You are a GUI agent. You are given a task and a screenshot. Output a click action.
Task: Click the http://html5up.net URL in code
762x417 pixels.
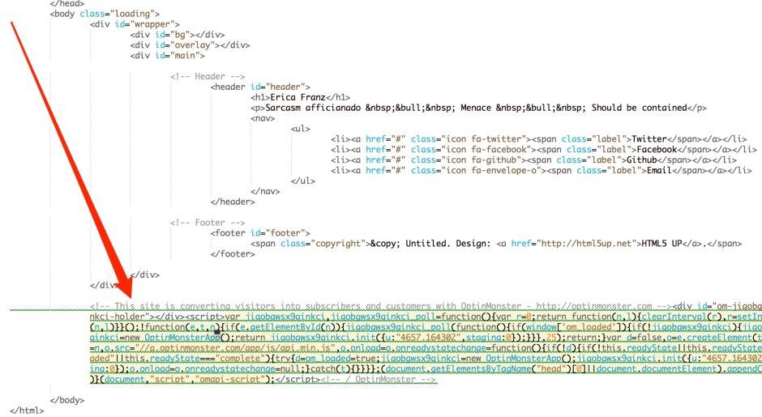point(587,243)
